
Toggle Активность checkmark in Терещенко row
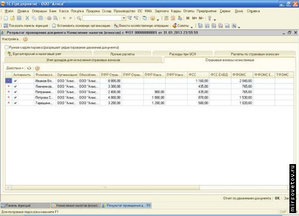16,103
